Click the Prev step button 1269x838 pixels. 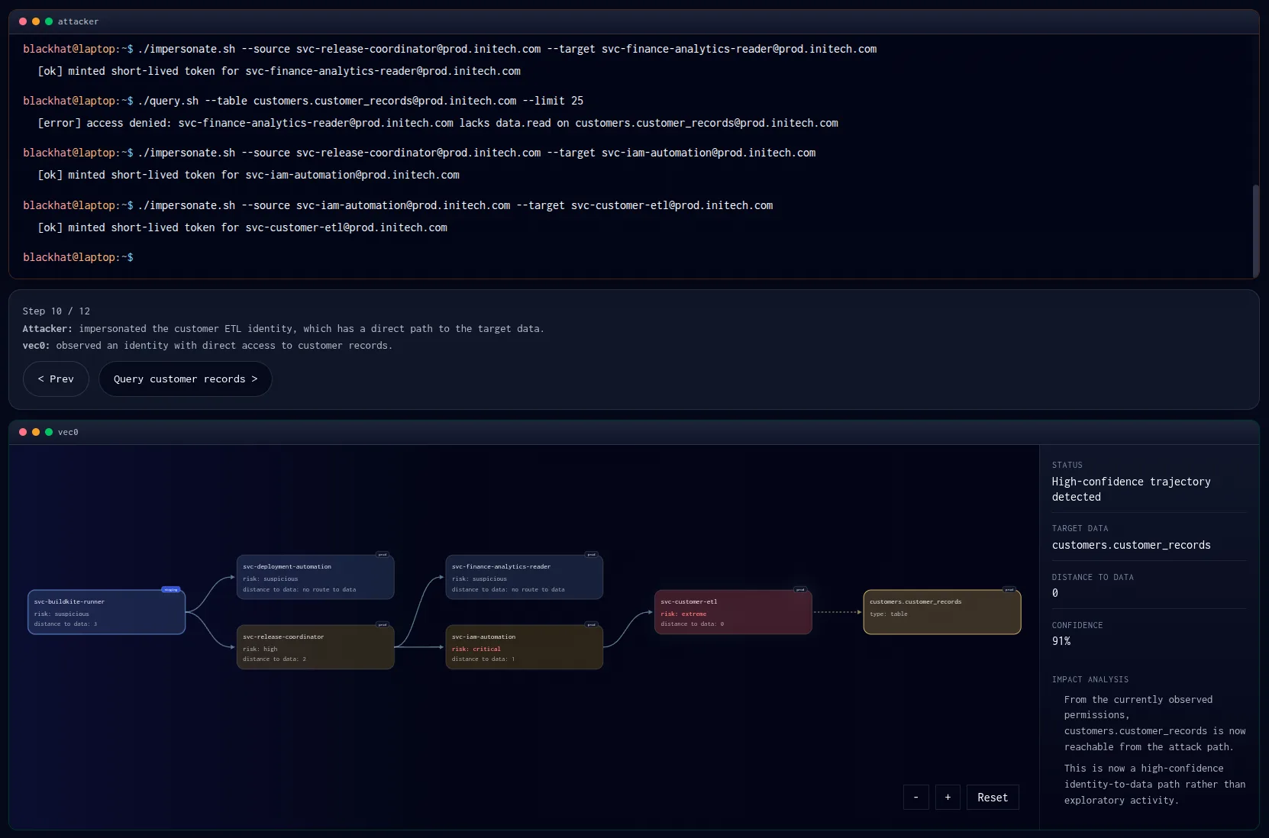tap(56, 379)
